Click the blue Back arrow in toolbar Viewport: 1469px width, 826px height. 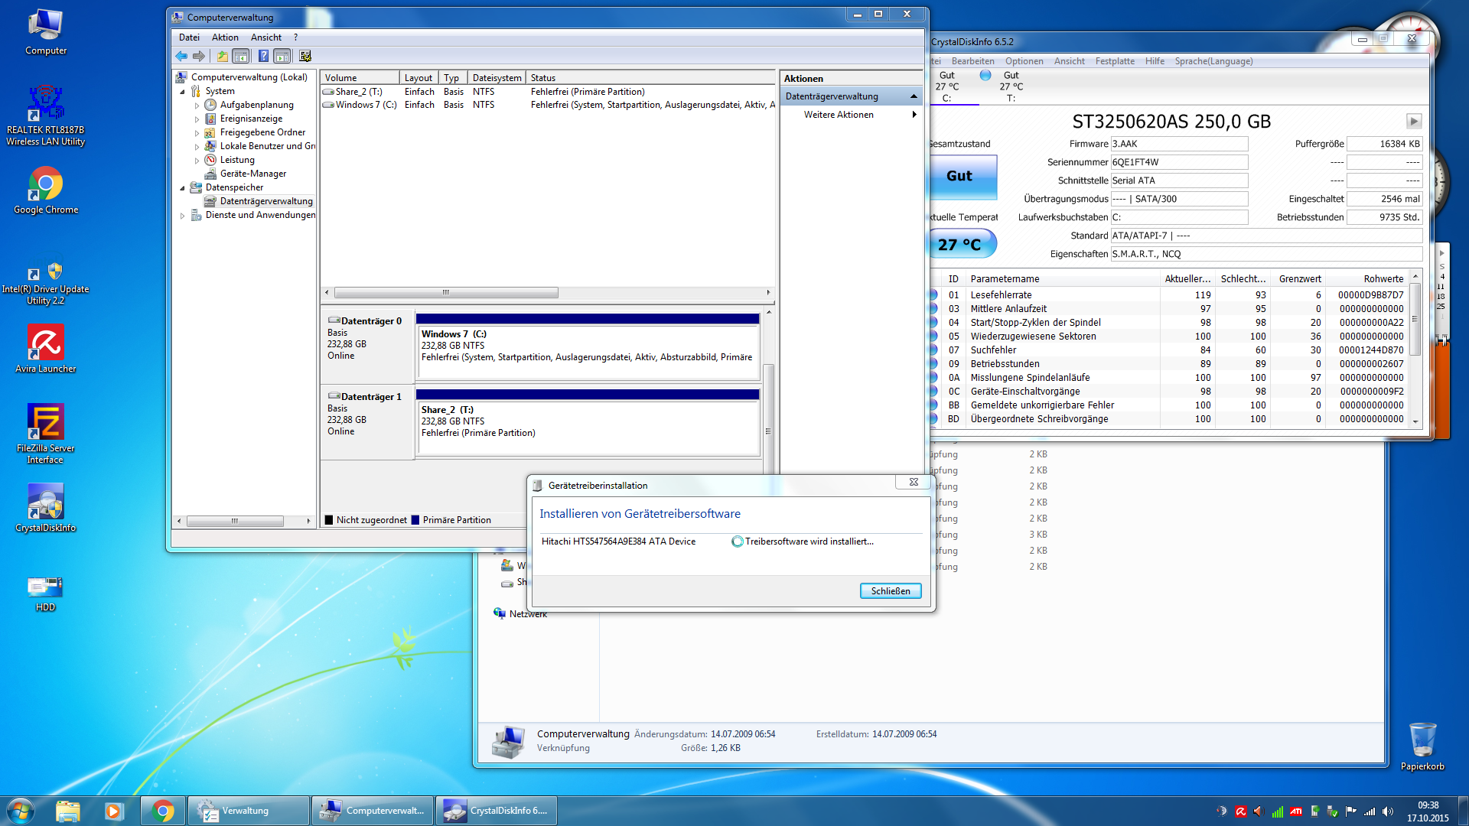pos(181,56)
